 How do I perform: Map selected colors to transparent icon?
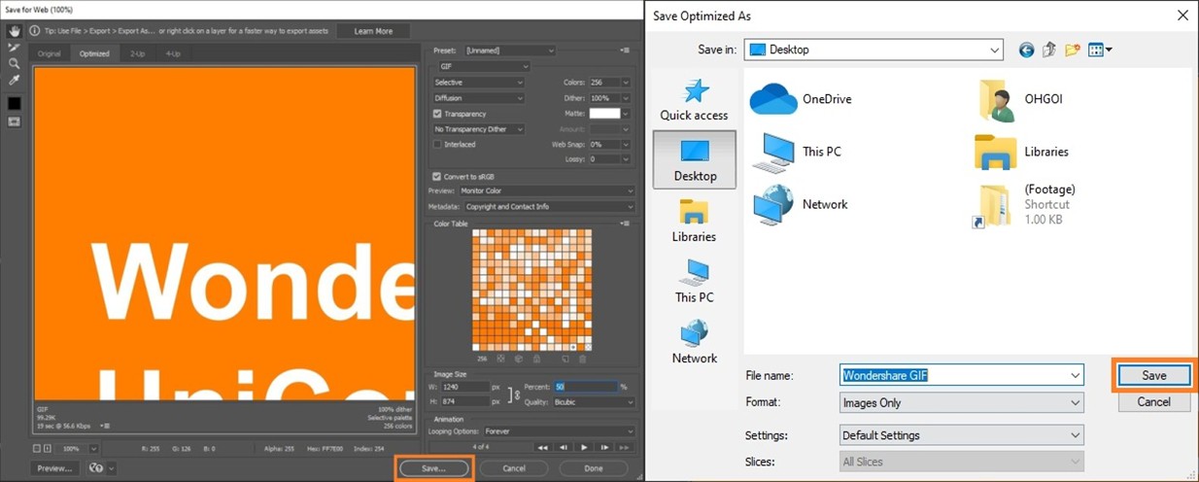point(500,359)
